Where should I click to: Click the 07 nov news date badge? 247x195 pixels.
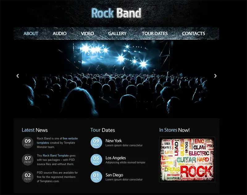(x=27, y=160)
